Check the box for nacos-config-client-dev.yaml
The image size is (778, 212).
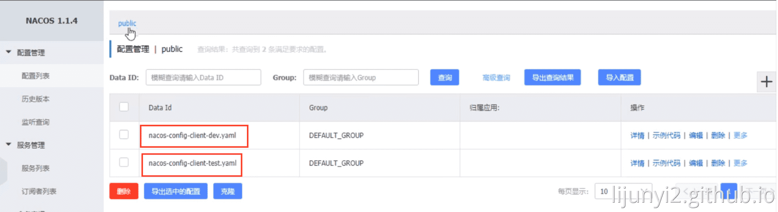[x=124, y=135]
